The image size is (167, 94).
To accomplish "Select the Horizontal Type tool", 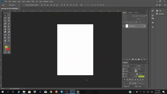I will click(x=9, y=35).
